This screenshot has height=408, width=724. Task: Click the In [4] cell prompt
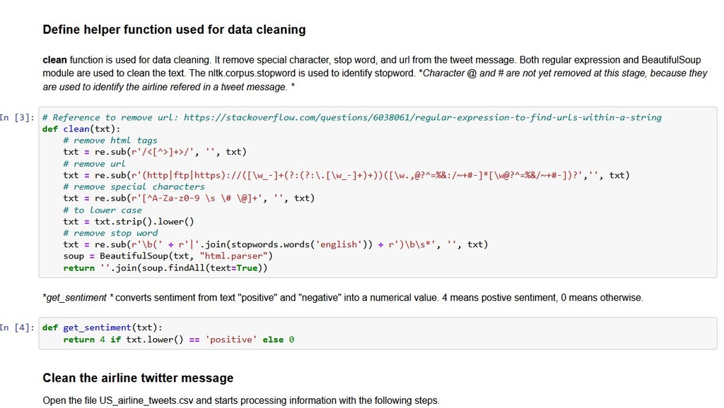click(17, 328)
